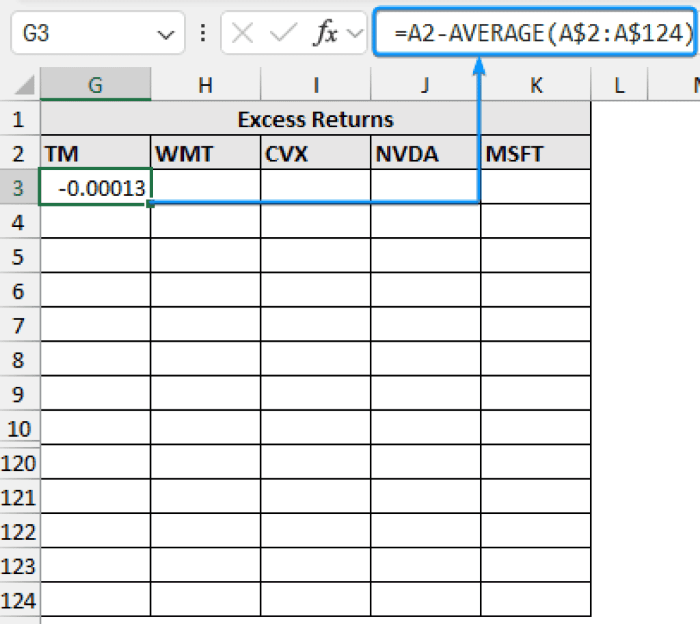The image size is (700, 624).
Task: Select the NVDA header cell
Action: tap(425, 154)
